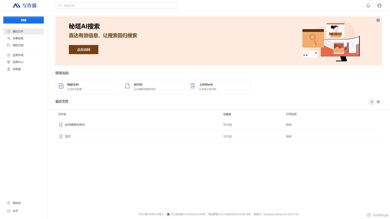Close the 秘塔AI搜索 banner
Screen dimensions: 390x219
378,20
